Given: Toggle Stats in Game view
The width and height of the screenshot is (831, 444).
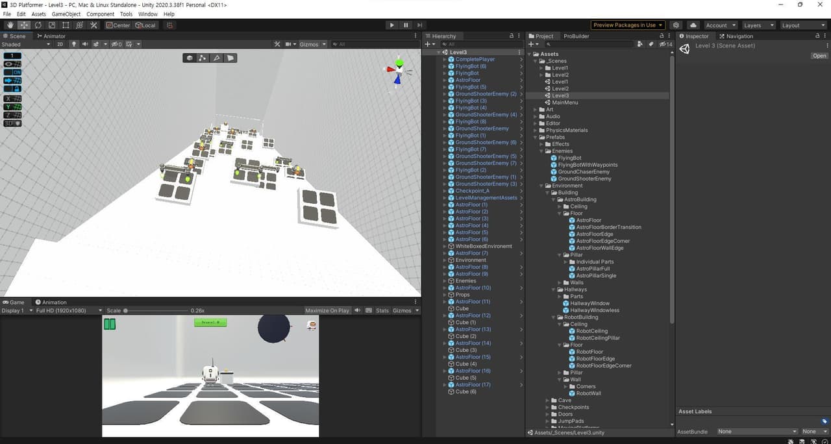Looking at the screenshot, I should coord(382,310).
